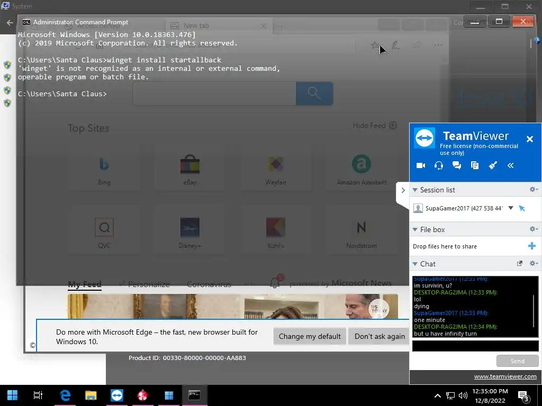Open File box settings gear
The height and width of the screenshot is (406, 542).
534,229
